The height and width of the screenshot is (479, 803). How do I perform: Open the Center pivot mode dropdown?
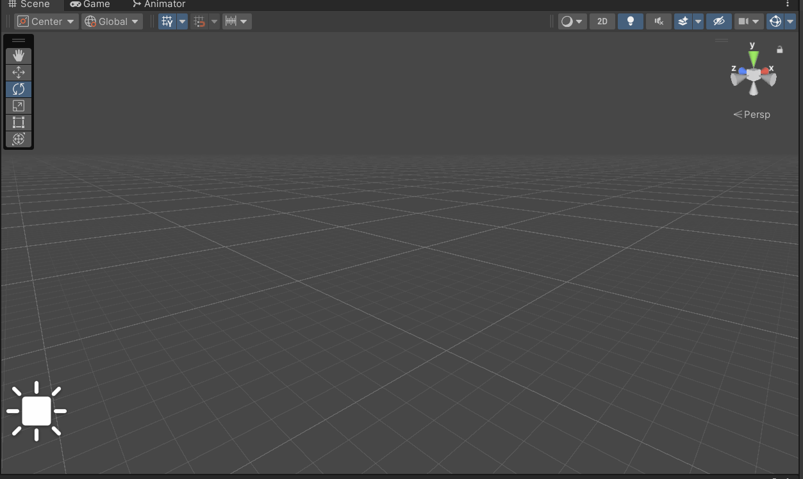(46, 21)
